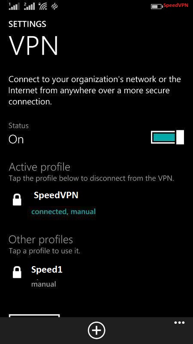The image size is (193, 344).
Task: Tap the battery indicator icon
Action: 157,6
